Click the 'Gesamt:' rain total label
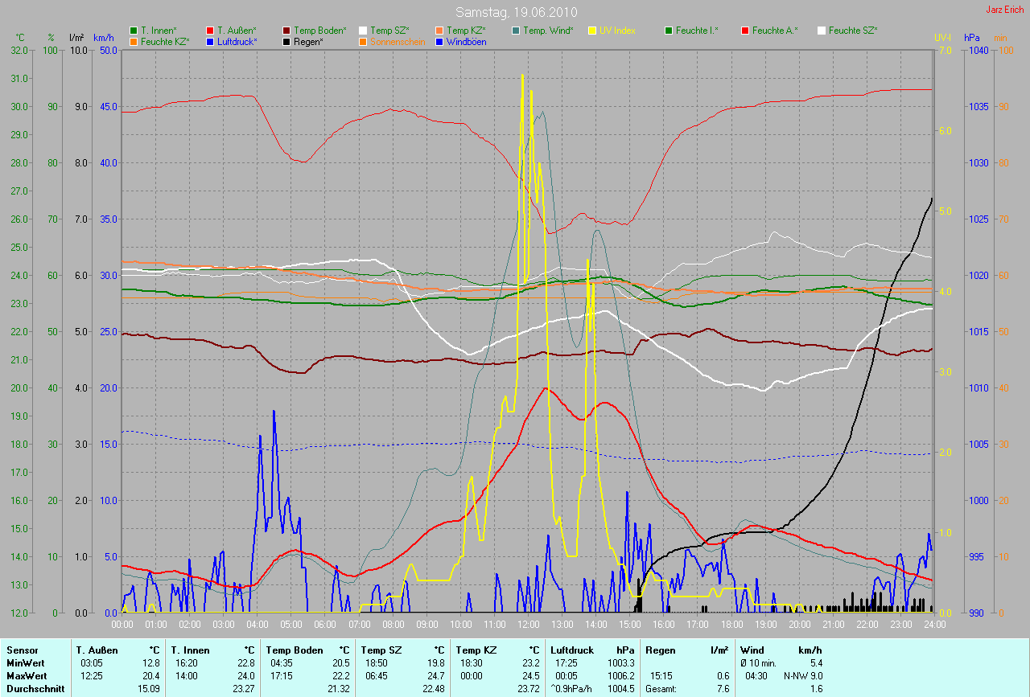Image resolution: width=1030 pixels, height=697 pixels. pos(661,689)
